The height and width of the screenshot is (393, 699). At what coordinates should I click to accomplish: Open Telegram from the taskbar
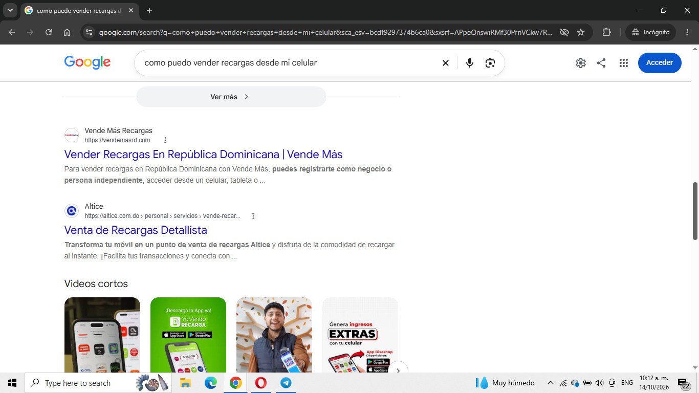click(286, 383)
